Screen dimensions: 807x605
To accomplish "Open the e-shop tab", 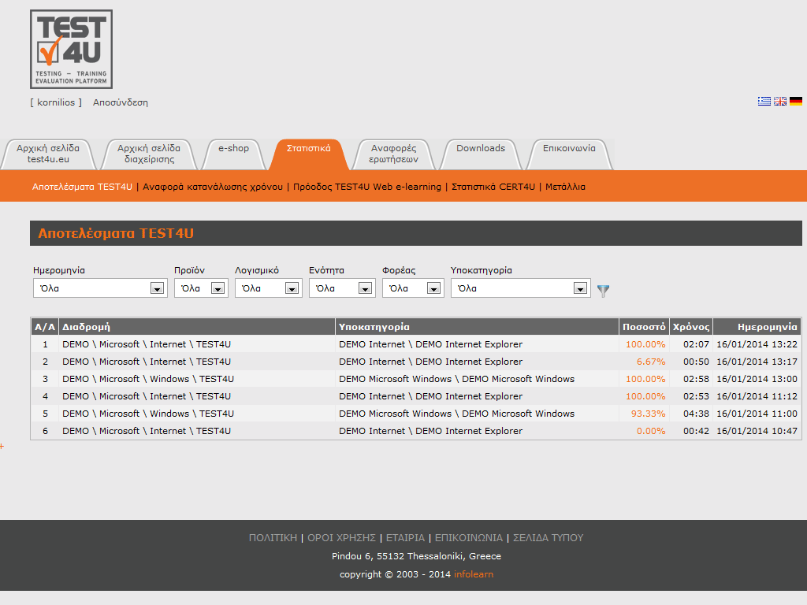I will coord(233,154).
